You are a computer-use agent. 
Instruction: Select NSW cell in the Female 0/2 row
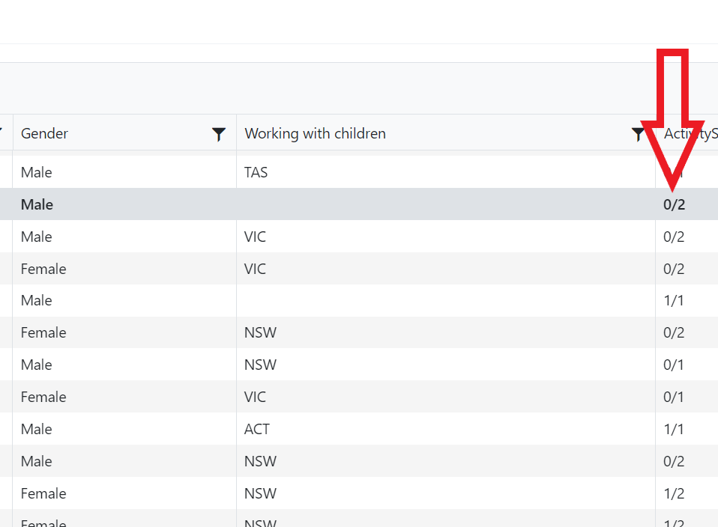click(261, 332)
